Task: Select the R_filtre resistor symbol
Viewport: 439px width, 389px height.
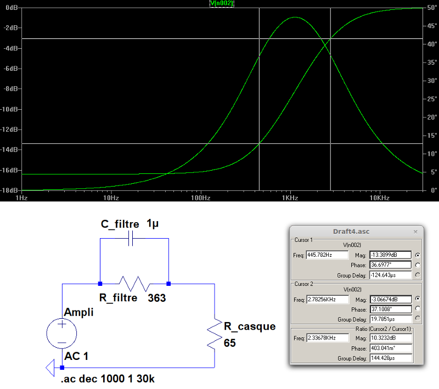Action: tap(134, 284)
